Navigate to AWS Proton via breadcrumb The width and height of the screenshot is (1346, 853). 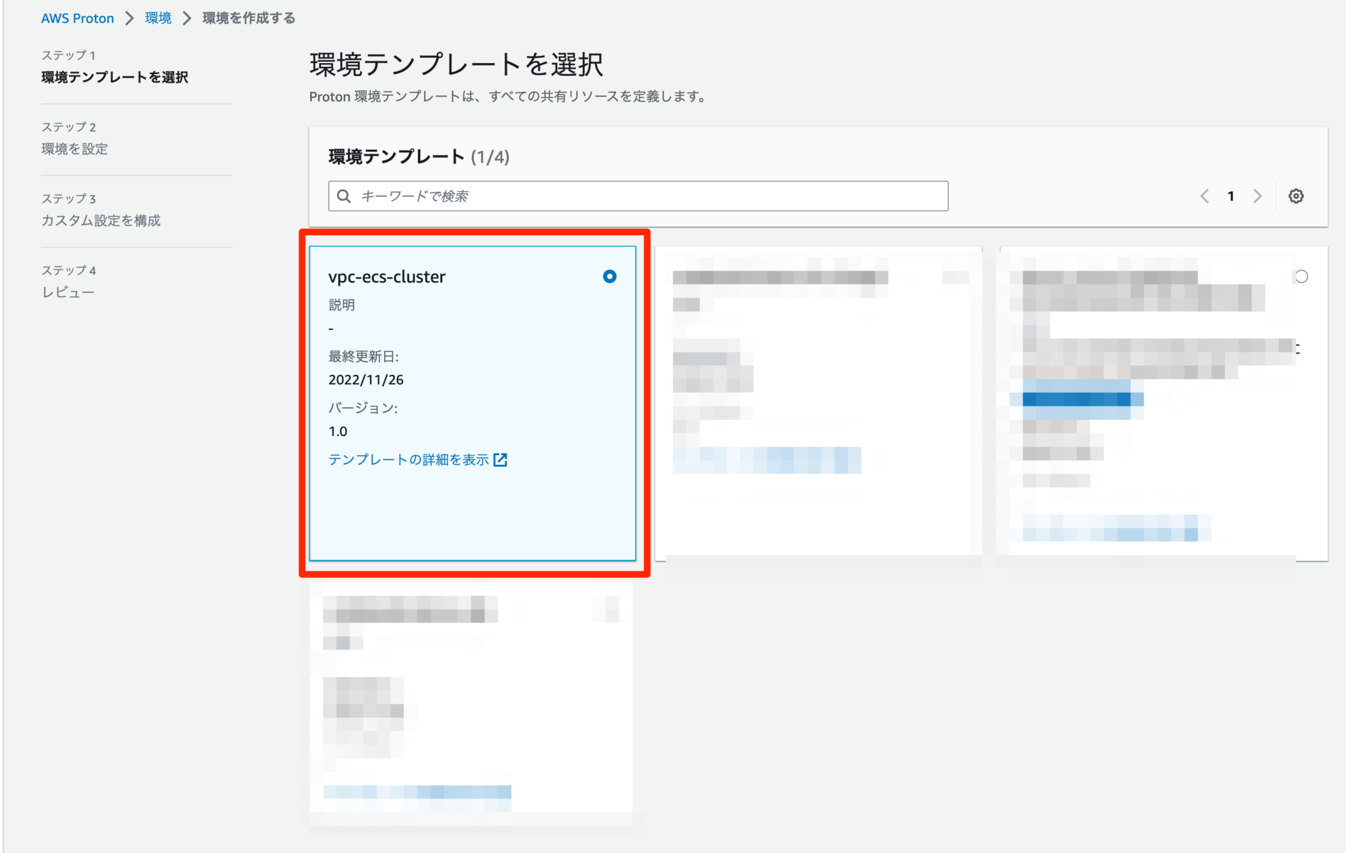pos(78,18)
